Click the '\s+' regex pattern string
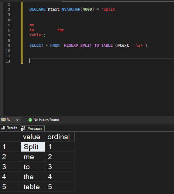 [139, 45]
